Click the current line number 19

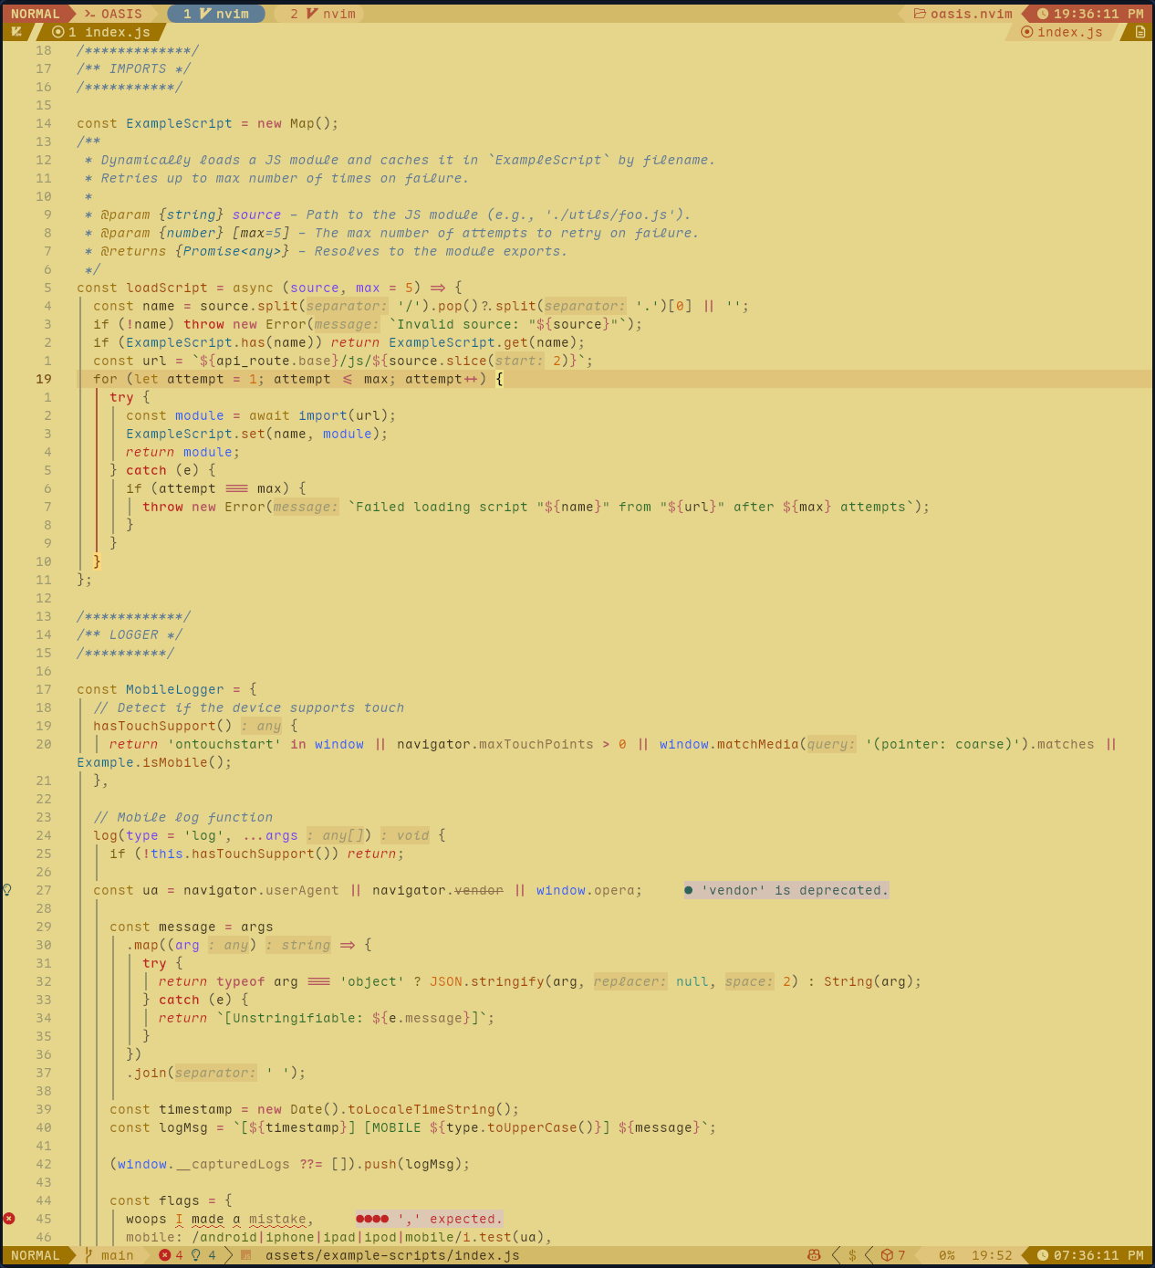click(44, 379)
